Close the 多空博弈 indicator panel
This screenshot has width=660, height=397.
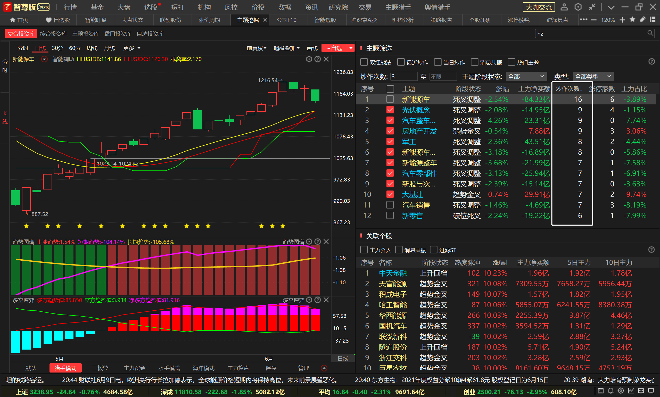(326, 300)
